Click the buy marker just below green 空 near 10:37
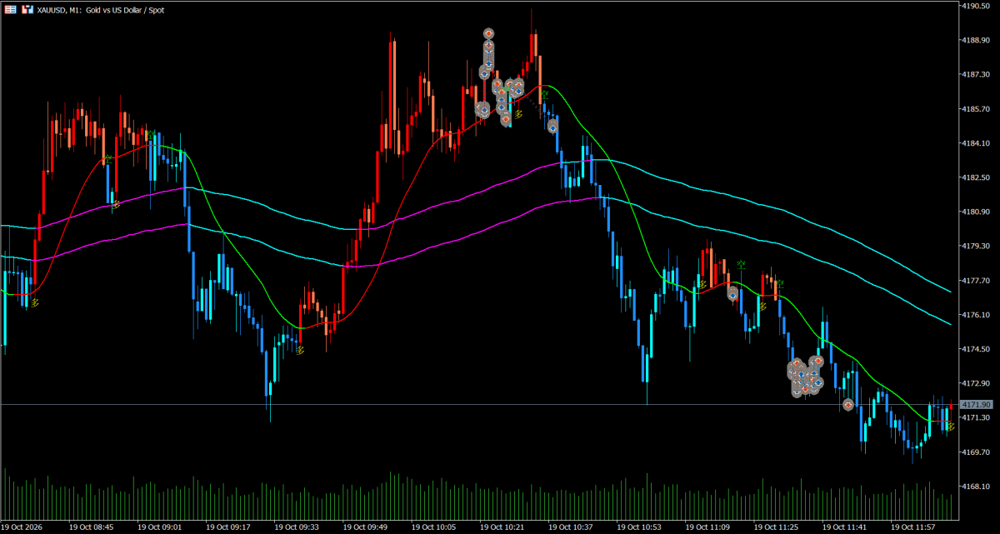Screen dimensions: 1000x534 coord(552,126)
